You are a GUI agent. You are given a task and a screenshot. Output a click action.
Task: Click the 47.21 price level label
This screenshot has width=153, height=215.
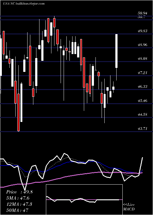pyautogui.click(x=143, y=73)
